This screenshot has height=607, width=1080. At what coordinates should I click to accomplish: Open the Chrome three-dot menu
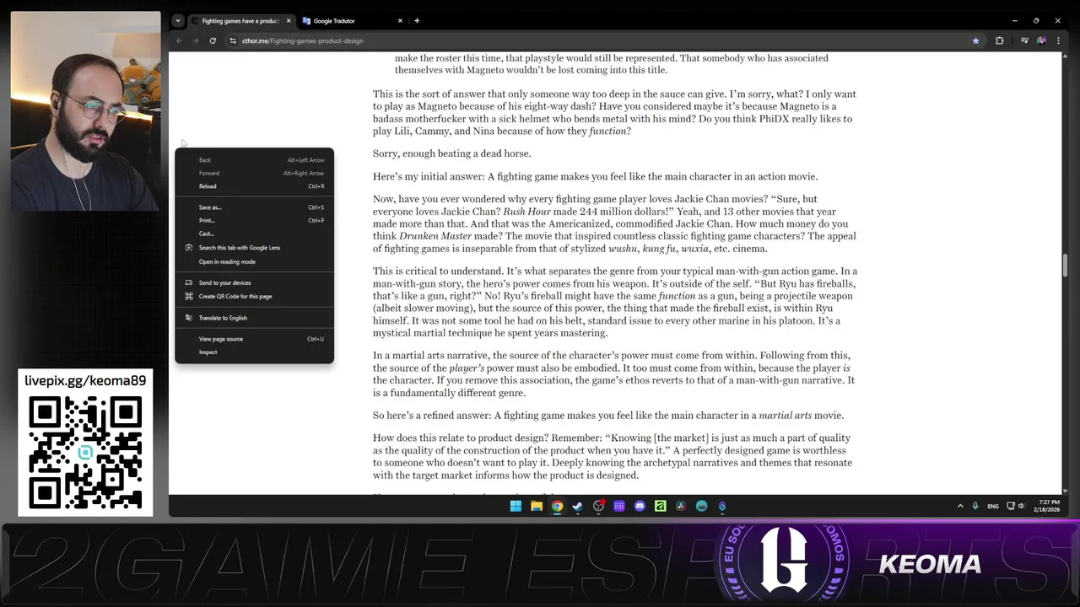pos(1058,40)
